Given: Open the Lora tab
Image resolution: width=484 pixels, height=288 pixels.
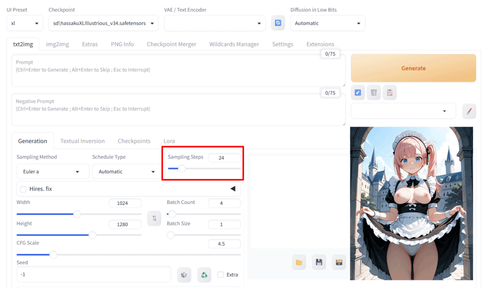Looking at the screenshot, I should (169, 141).
